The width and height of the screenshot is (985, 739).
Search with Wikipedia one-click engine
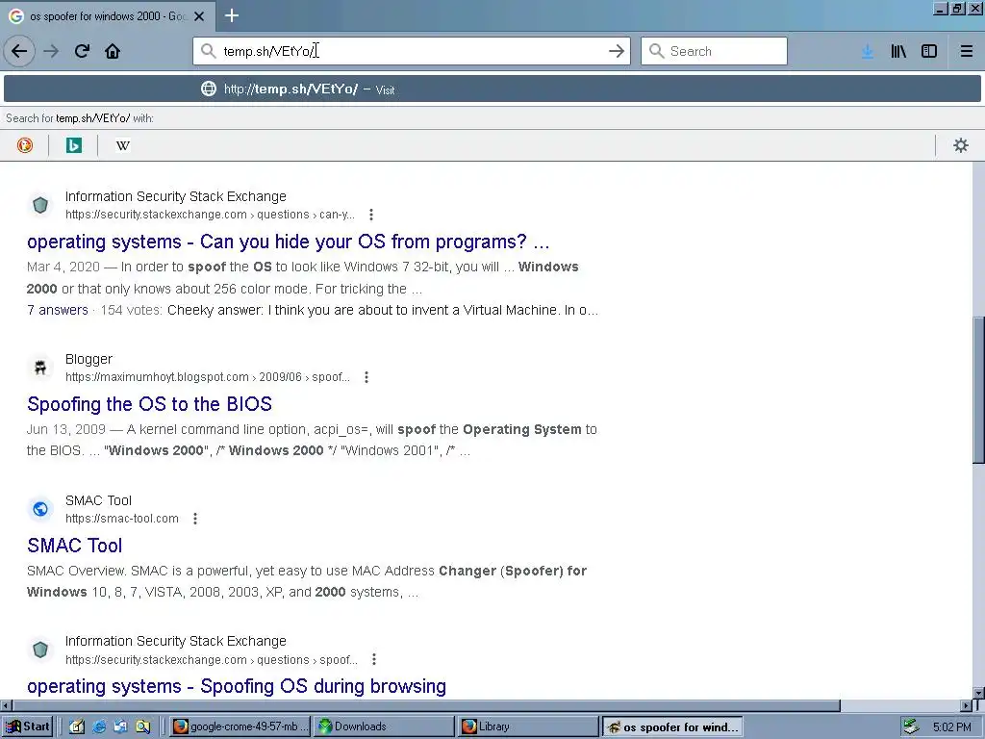(x=122, y=145)
